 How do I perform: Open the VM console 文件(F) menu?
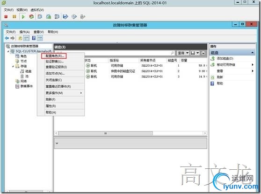click(x=9, y=10)
